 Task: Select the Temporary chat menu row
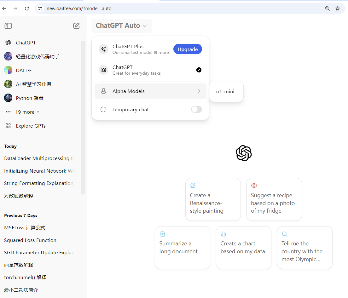click(x=150, y=109)
